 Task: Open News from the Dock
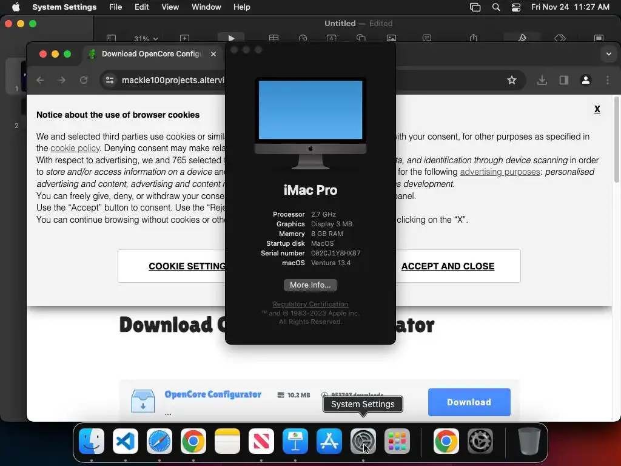pos(261,441)
